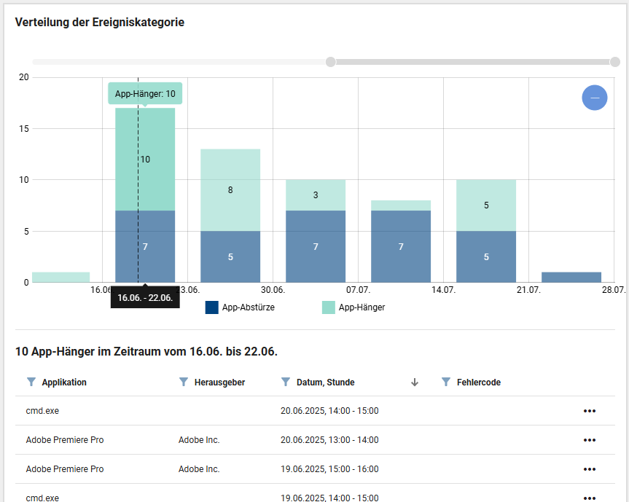The height and width of the screenshot is (502, 629).
Task: Open more options for 13:00 Adobe Premiere row
Action: [x=589, y=440]
